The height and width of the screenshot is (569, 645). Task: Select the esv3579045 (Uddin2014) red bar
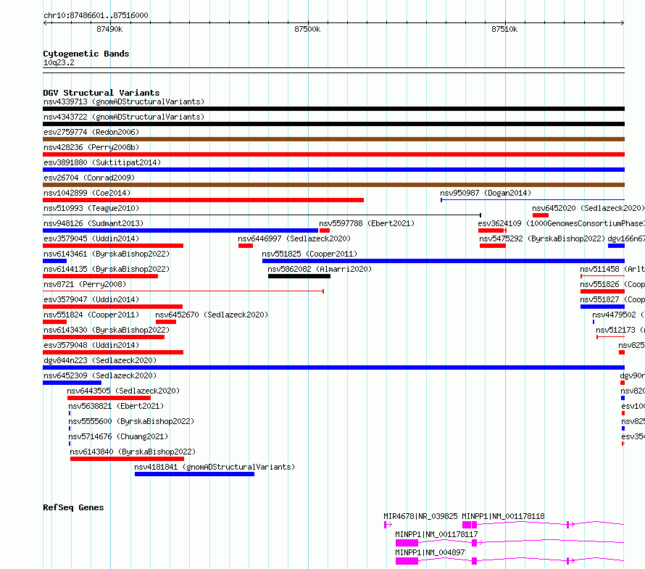pyautogui.click(x=113, y=246)
